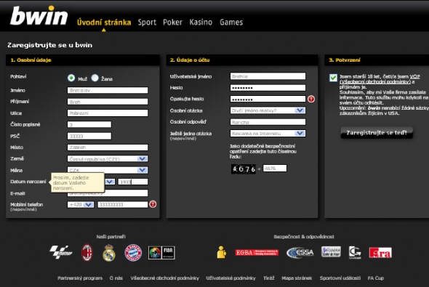Click the mobile phone number field

coord(123,204)
